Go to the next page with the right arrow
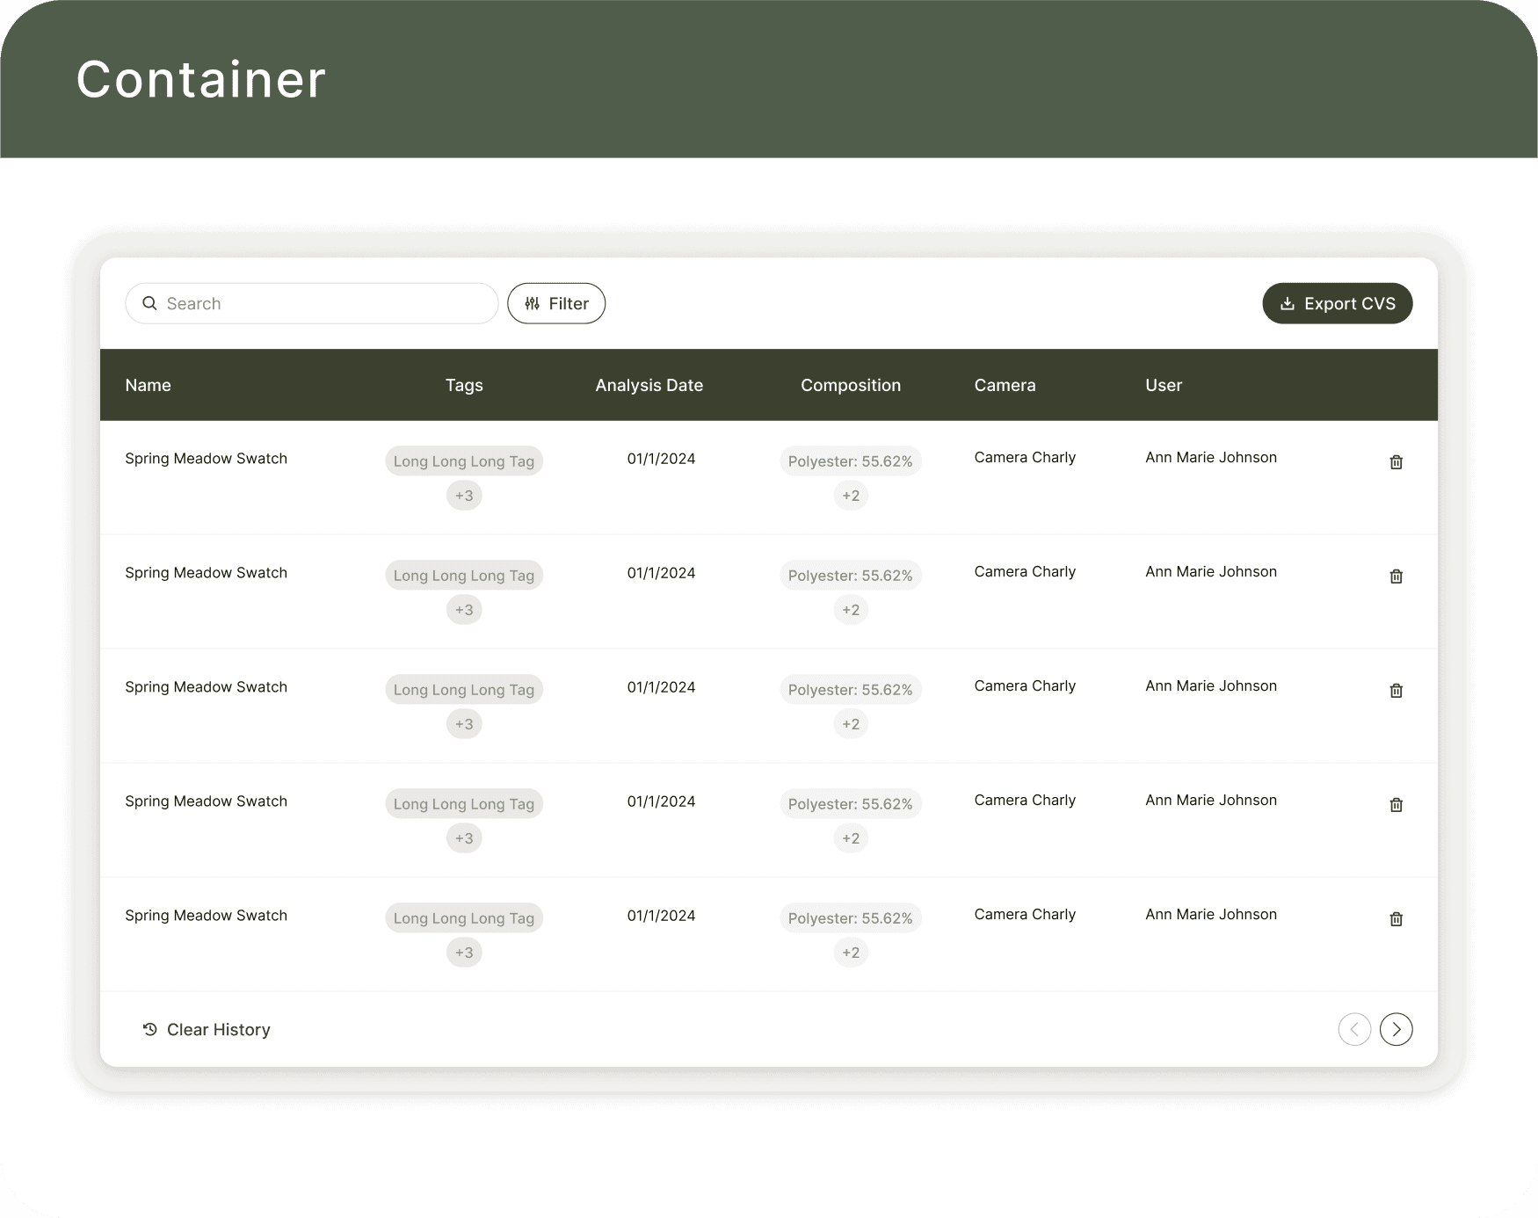The image size is (1538, 1218). tap(1396, 1029)
